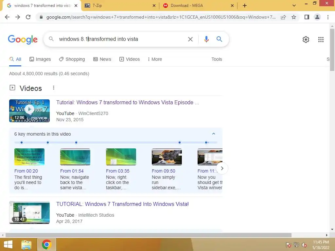Select the News results tab
The height and width of the screenshot is (251, 335).
pos(102,59)
